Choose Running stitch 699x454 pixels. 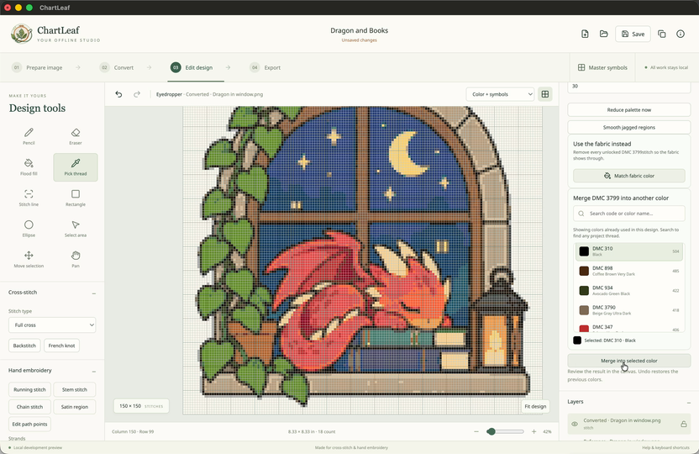click(29, 389)
